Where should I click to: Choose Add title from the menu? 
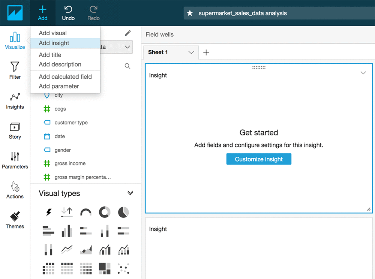click(x=65, y=55)
